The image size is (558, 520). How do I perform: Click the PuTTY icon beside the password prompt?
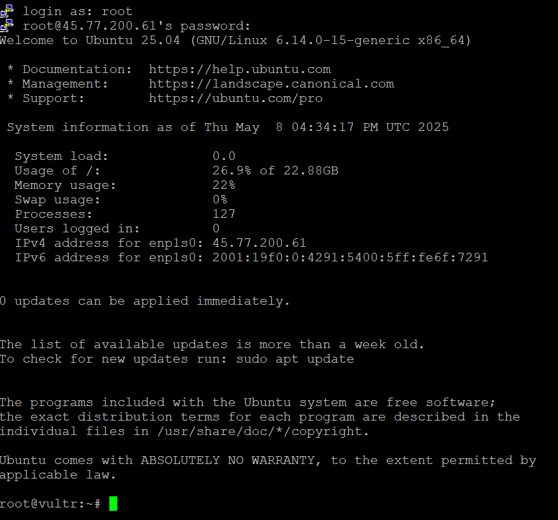(x=7, y=26)
